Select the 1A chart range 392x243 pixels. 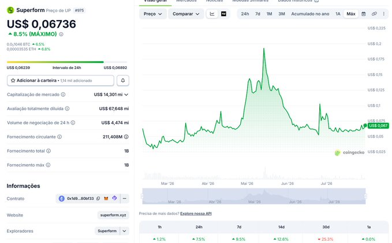pyautogui.click(x=338, y=14)
